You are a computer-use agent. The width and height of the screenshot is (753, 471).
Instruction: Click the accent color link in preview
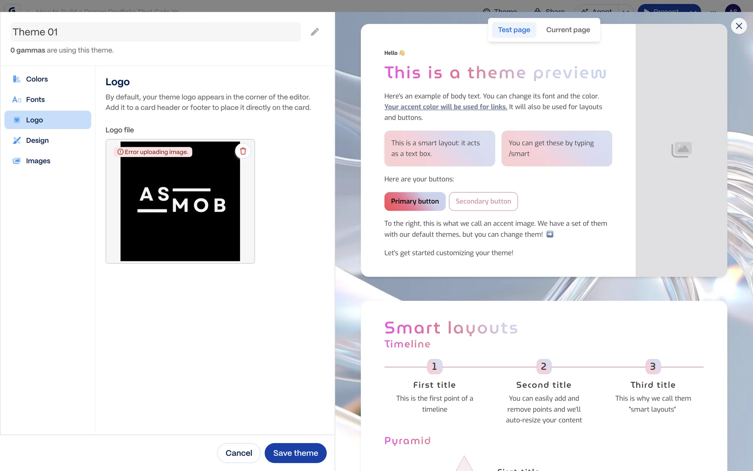pyautogui.click(x=446, y=107)
